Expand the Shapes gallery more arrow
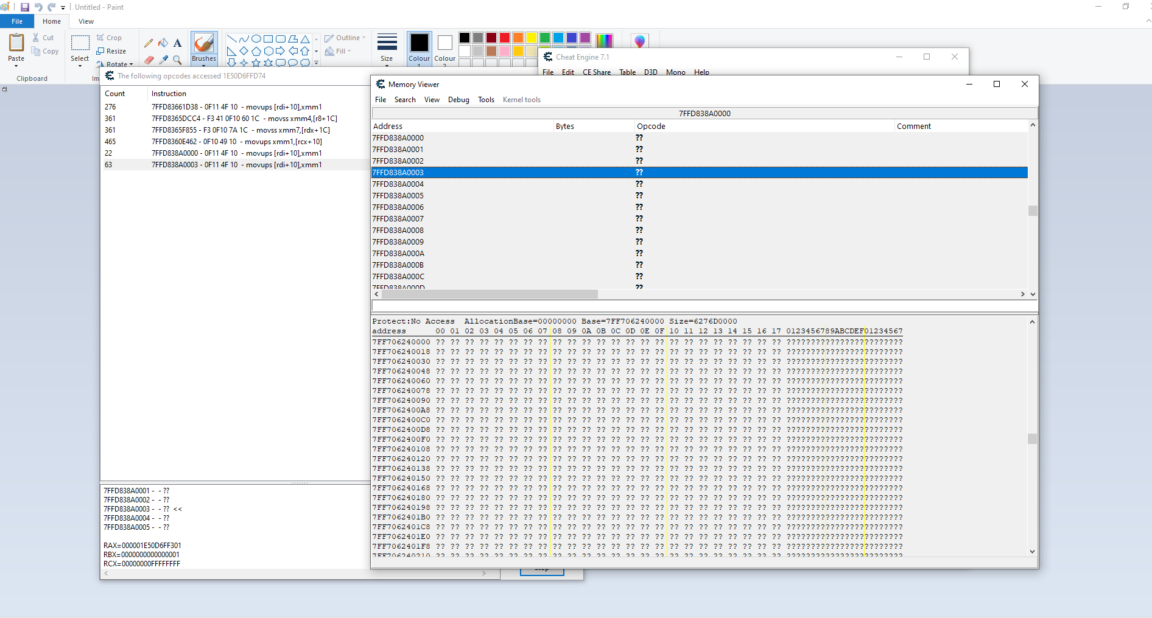The width and height of the screenshot is (1152, 618). tap(316, 63)
